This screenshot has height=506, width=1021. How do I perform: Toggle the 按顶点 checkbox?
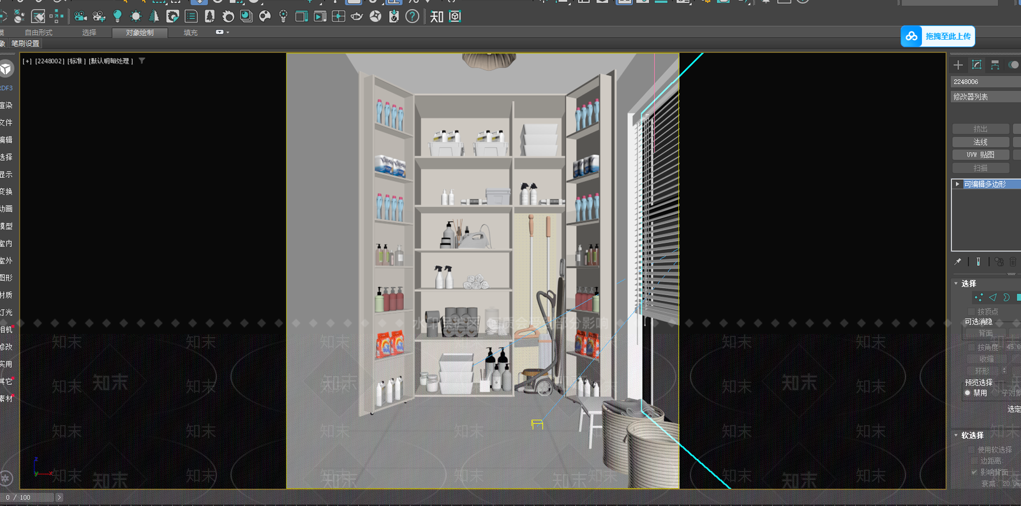coord(973,311)
